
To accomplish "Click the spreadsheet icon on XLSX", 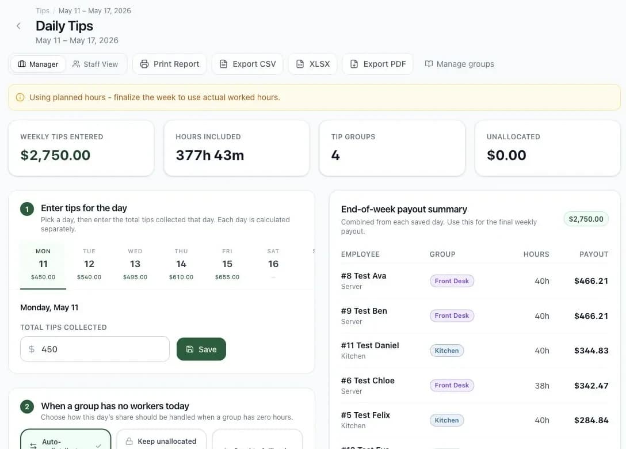I will (x=300, y=64).
